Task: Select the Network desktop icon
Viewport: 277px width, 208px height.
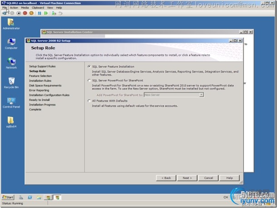Action: coord(11,63)
